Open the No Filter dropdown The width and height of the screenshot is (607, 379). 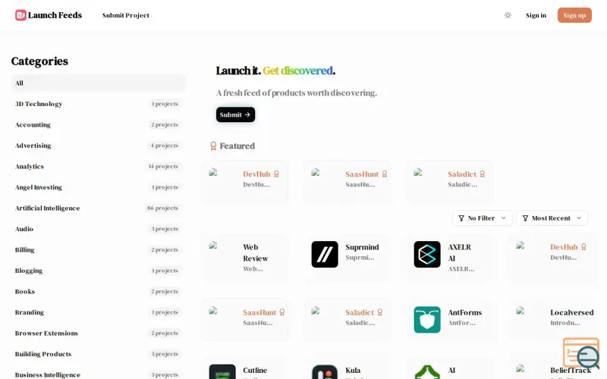click(482, 218)
